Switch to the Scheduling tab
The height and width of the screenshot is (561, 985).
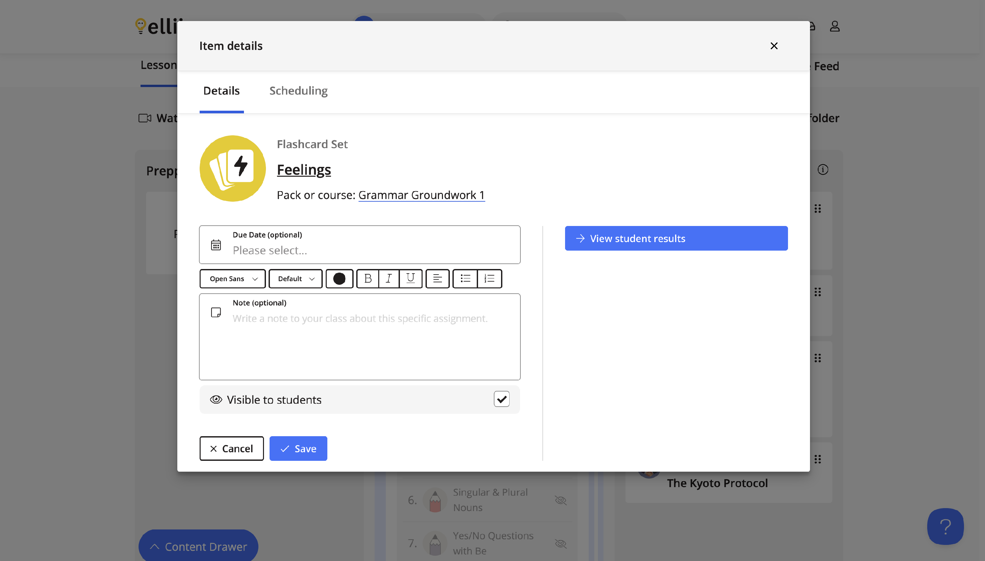pyautogui.click(x=298, y=91)
